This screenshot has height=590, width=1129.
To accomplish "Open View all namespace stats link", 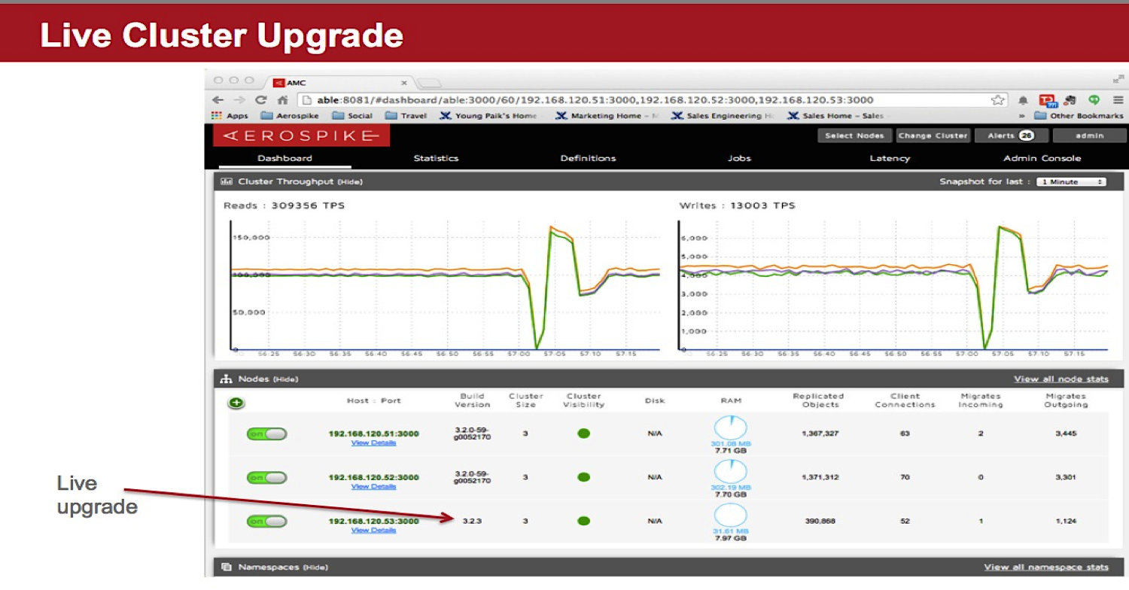I will click(1046, 567).
